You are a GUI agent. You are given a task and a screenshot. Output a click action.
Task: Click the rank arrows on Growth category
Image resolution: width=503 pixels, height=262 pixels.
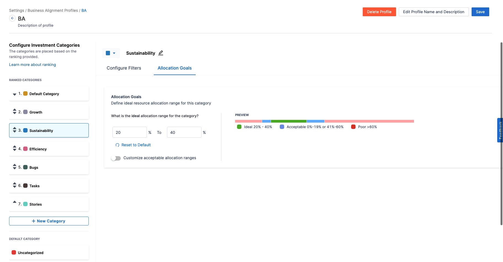[15, 112]
